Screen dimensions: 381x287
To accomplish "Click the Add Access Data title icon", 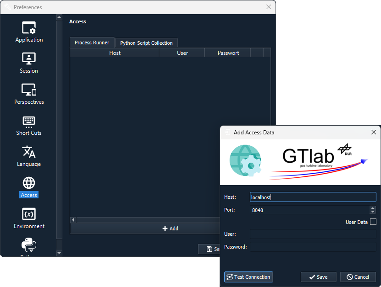I will tap(227, 132).
